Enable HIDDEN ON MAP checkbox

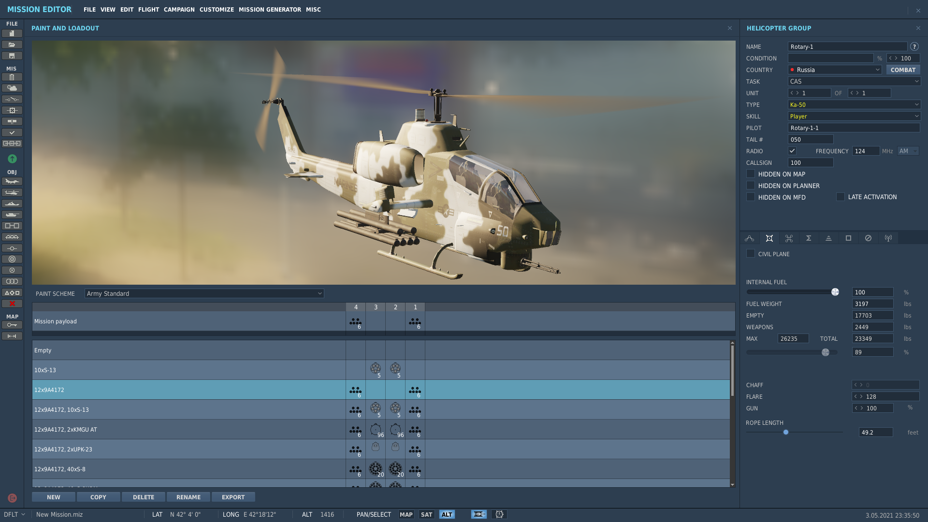tap(751, 174)
